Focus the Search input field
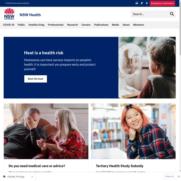This screenshot has width=181, height=181. click(x=150, y=14)
